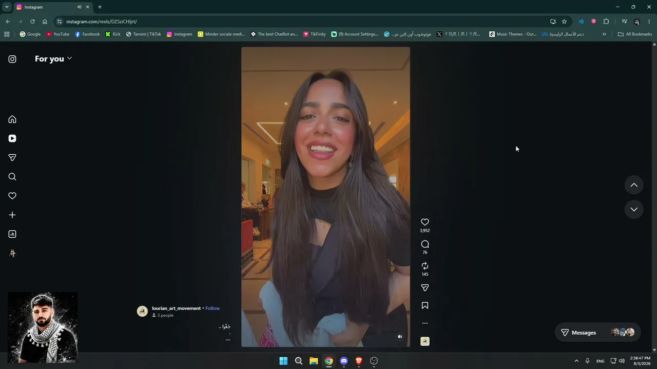Open The best ChatBot bookmark

[x=274, y=34]
